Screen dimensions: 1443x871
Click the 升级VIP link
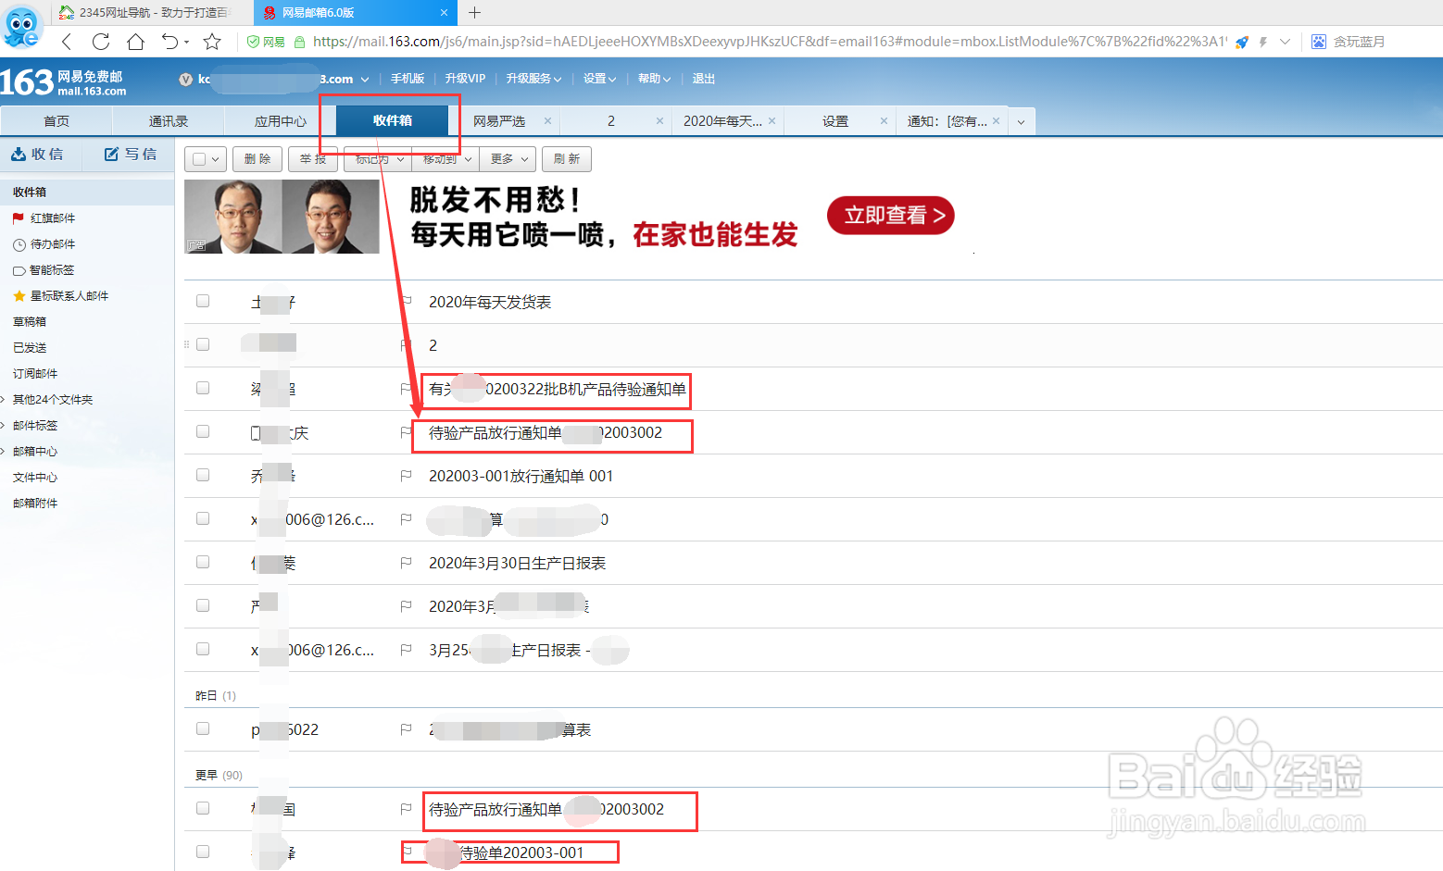click(x=465, y=79)
